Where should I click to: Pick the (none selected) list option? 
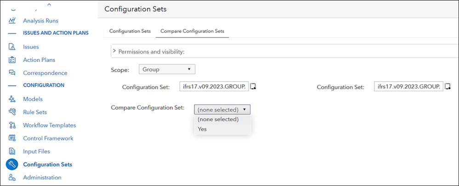tap(218, 119)
